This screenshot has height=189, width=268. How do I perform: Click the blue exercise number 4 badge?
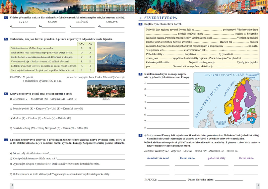click(6, 18)
